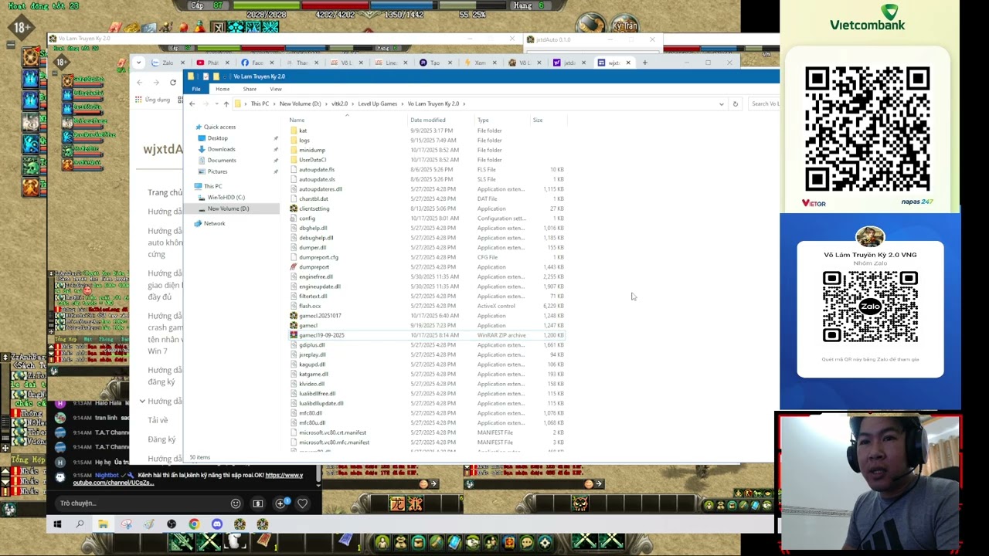
Task: Click the Level Up Games breadcrumb segment
Action: [x=378, y=103]
